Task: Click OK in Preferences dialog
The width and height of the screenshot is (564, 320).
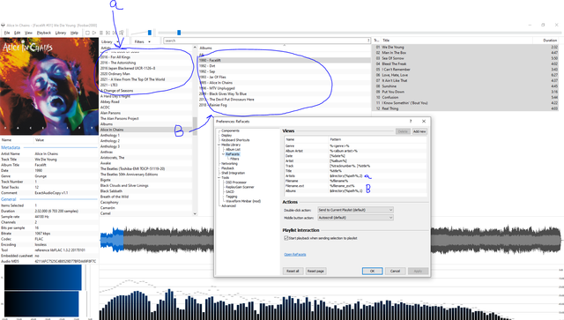Action: 372,271
